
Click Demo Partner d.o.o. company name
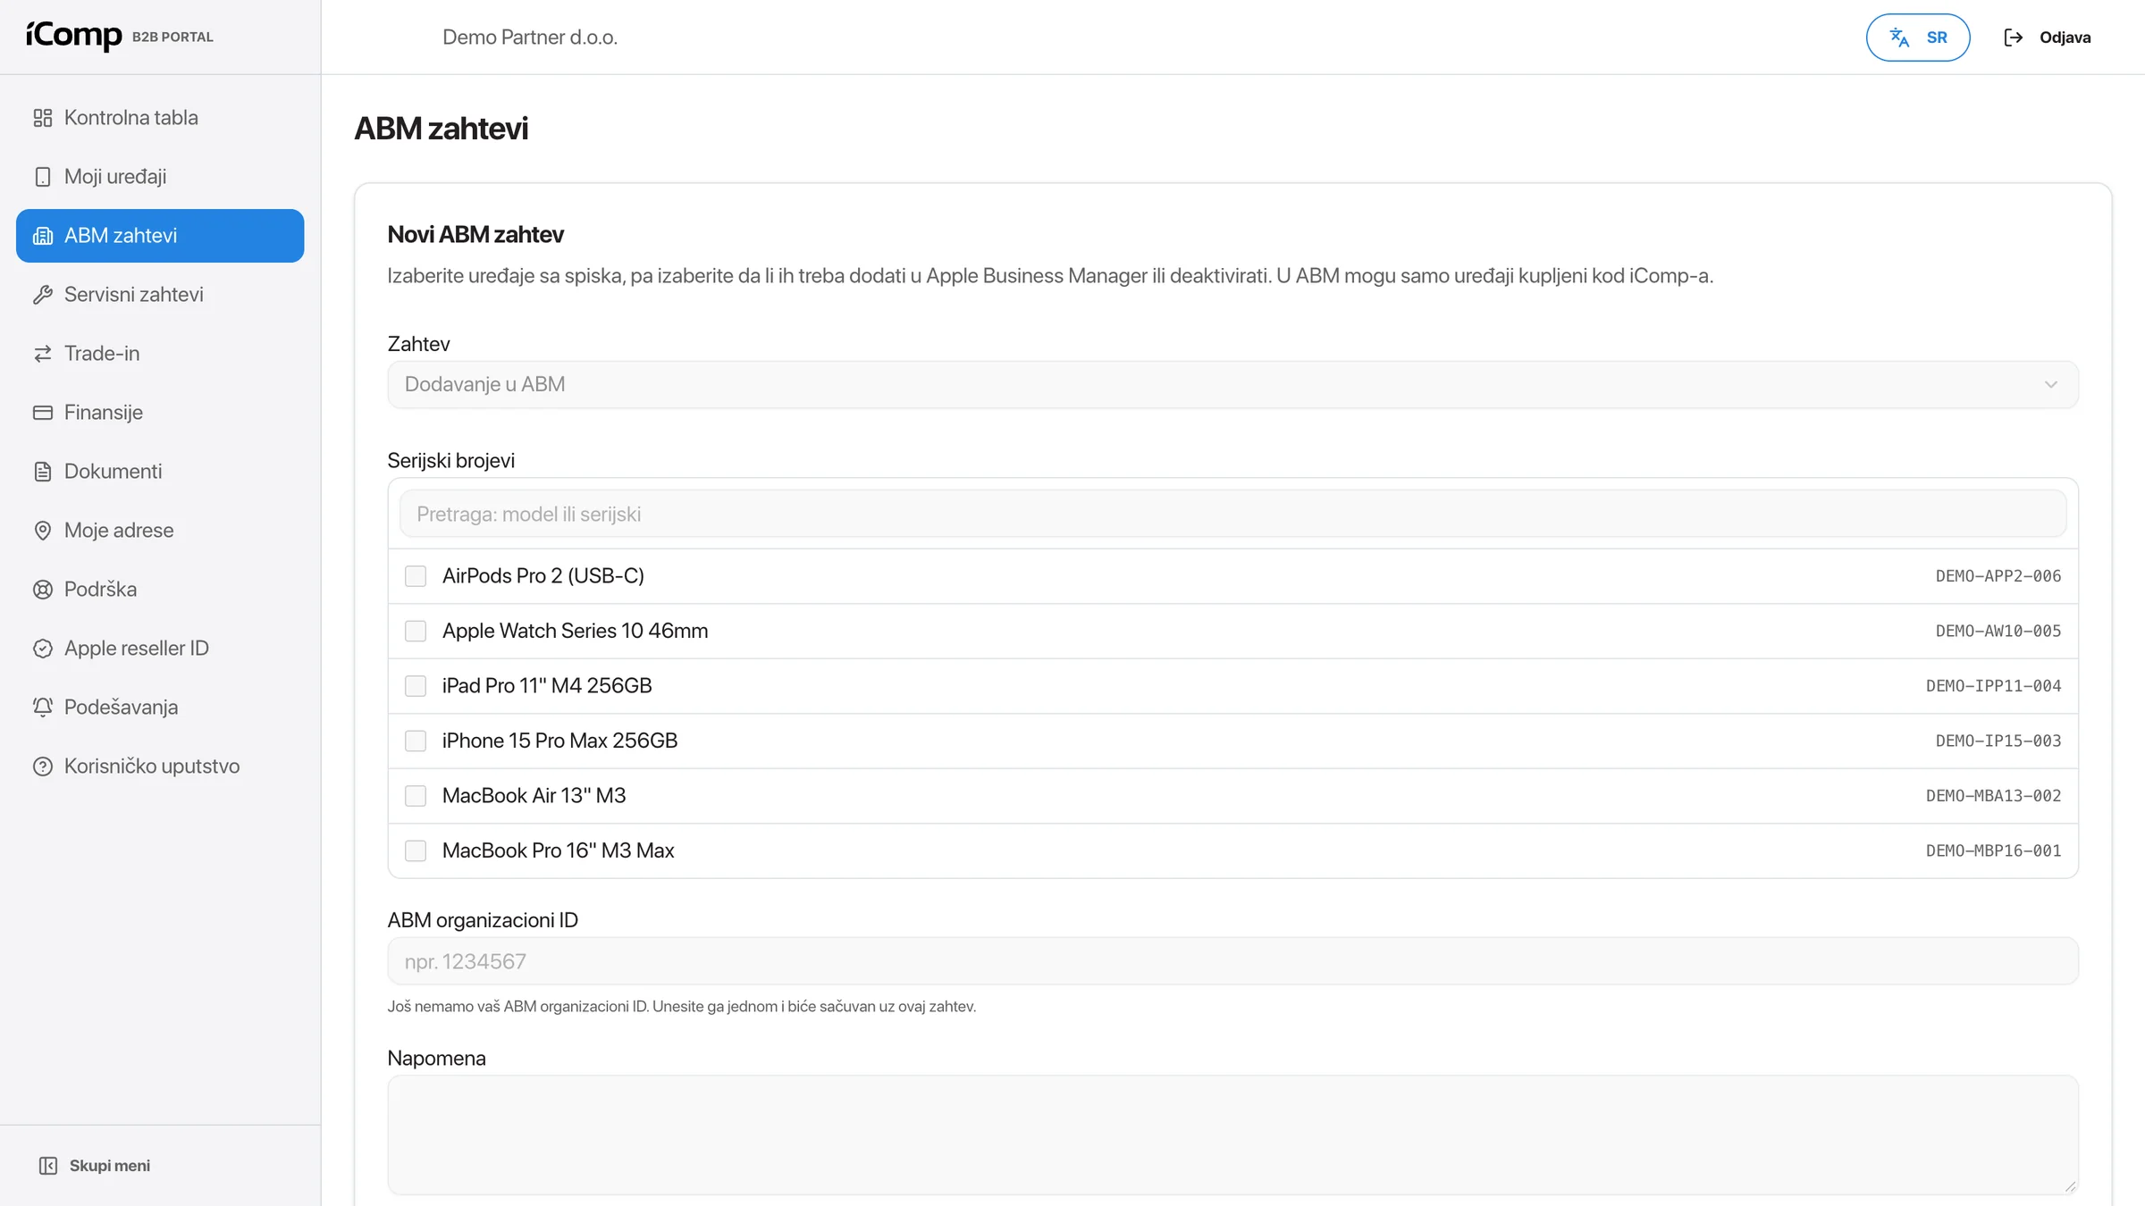[x=530, y=38]
